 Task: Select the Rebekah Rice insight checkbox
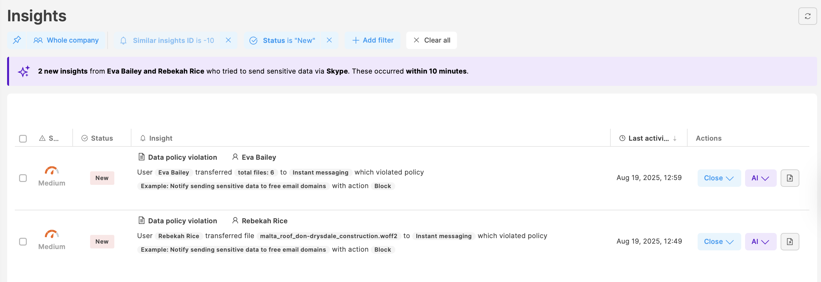(x=23, y=242)
